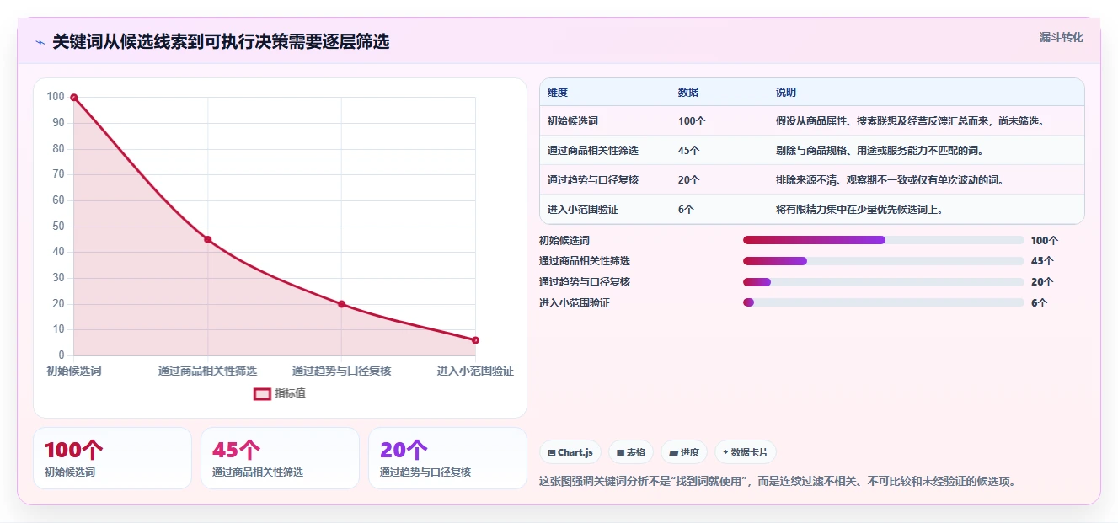This screenshot has width=1118, height=523.
Task: Click the main title 关键词从候选线索到可执行决策
Action: 221,42
